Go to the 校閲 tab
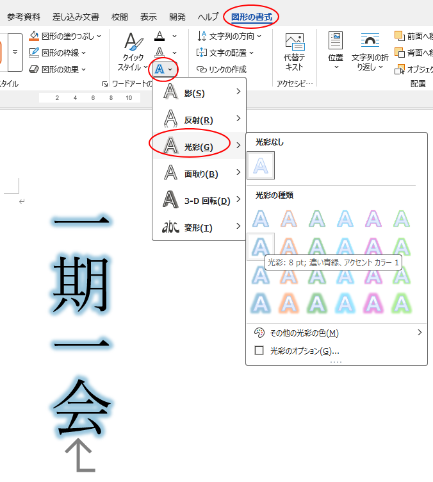The image size is (433, 482). [119, 17]
